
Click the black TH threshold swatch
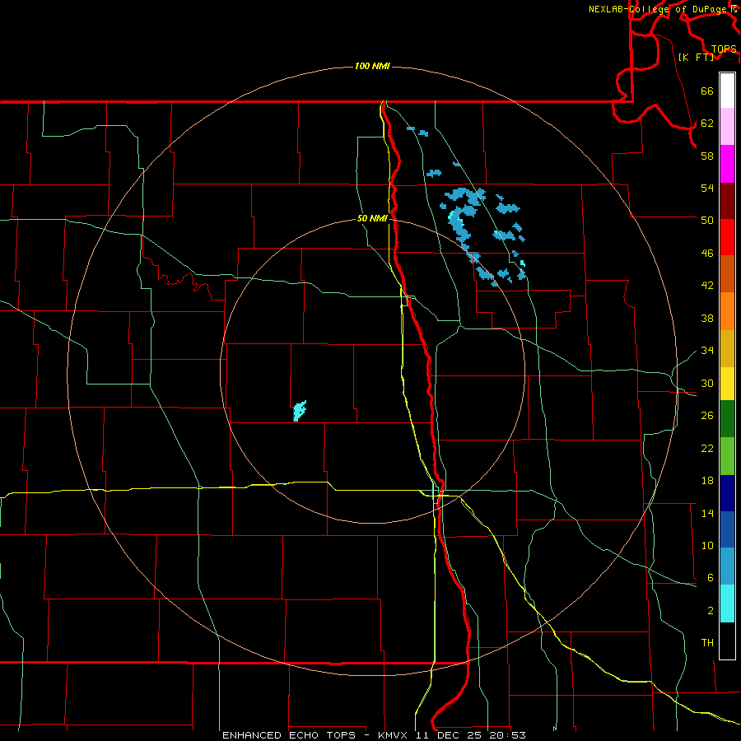tap(727, 641)
